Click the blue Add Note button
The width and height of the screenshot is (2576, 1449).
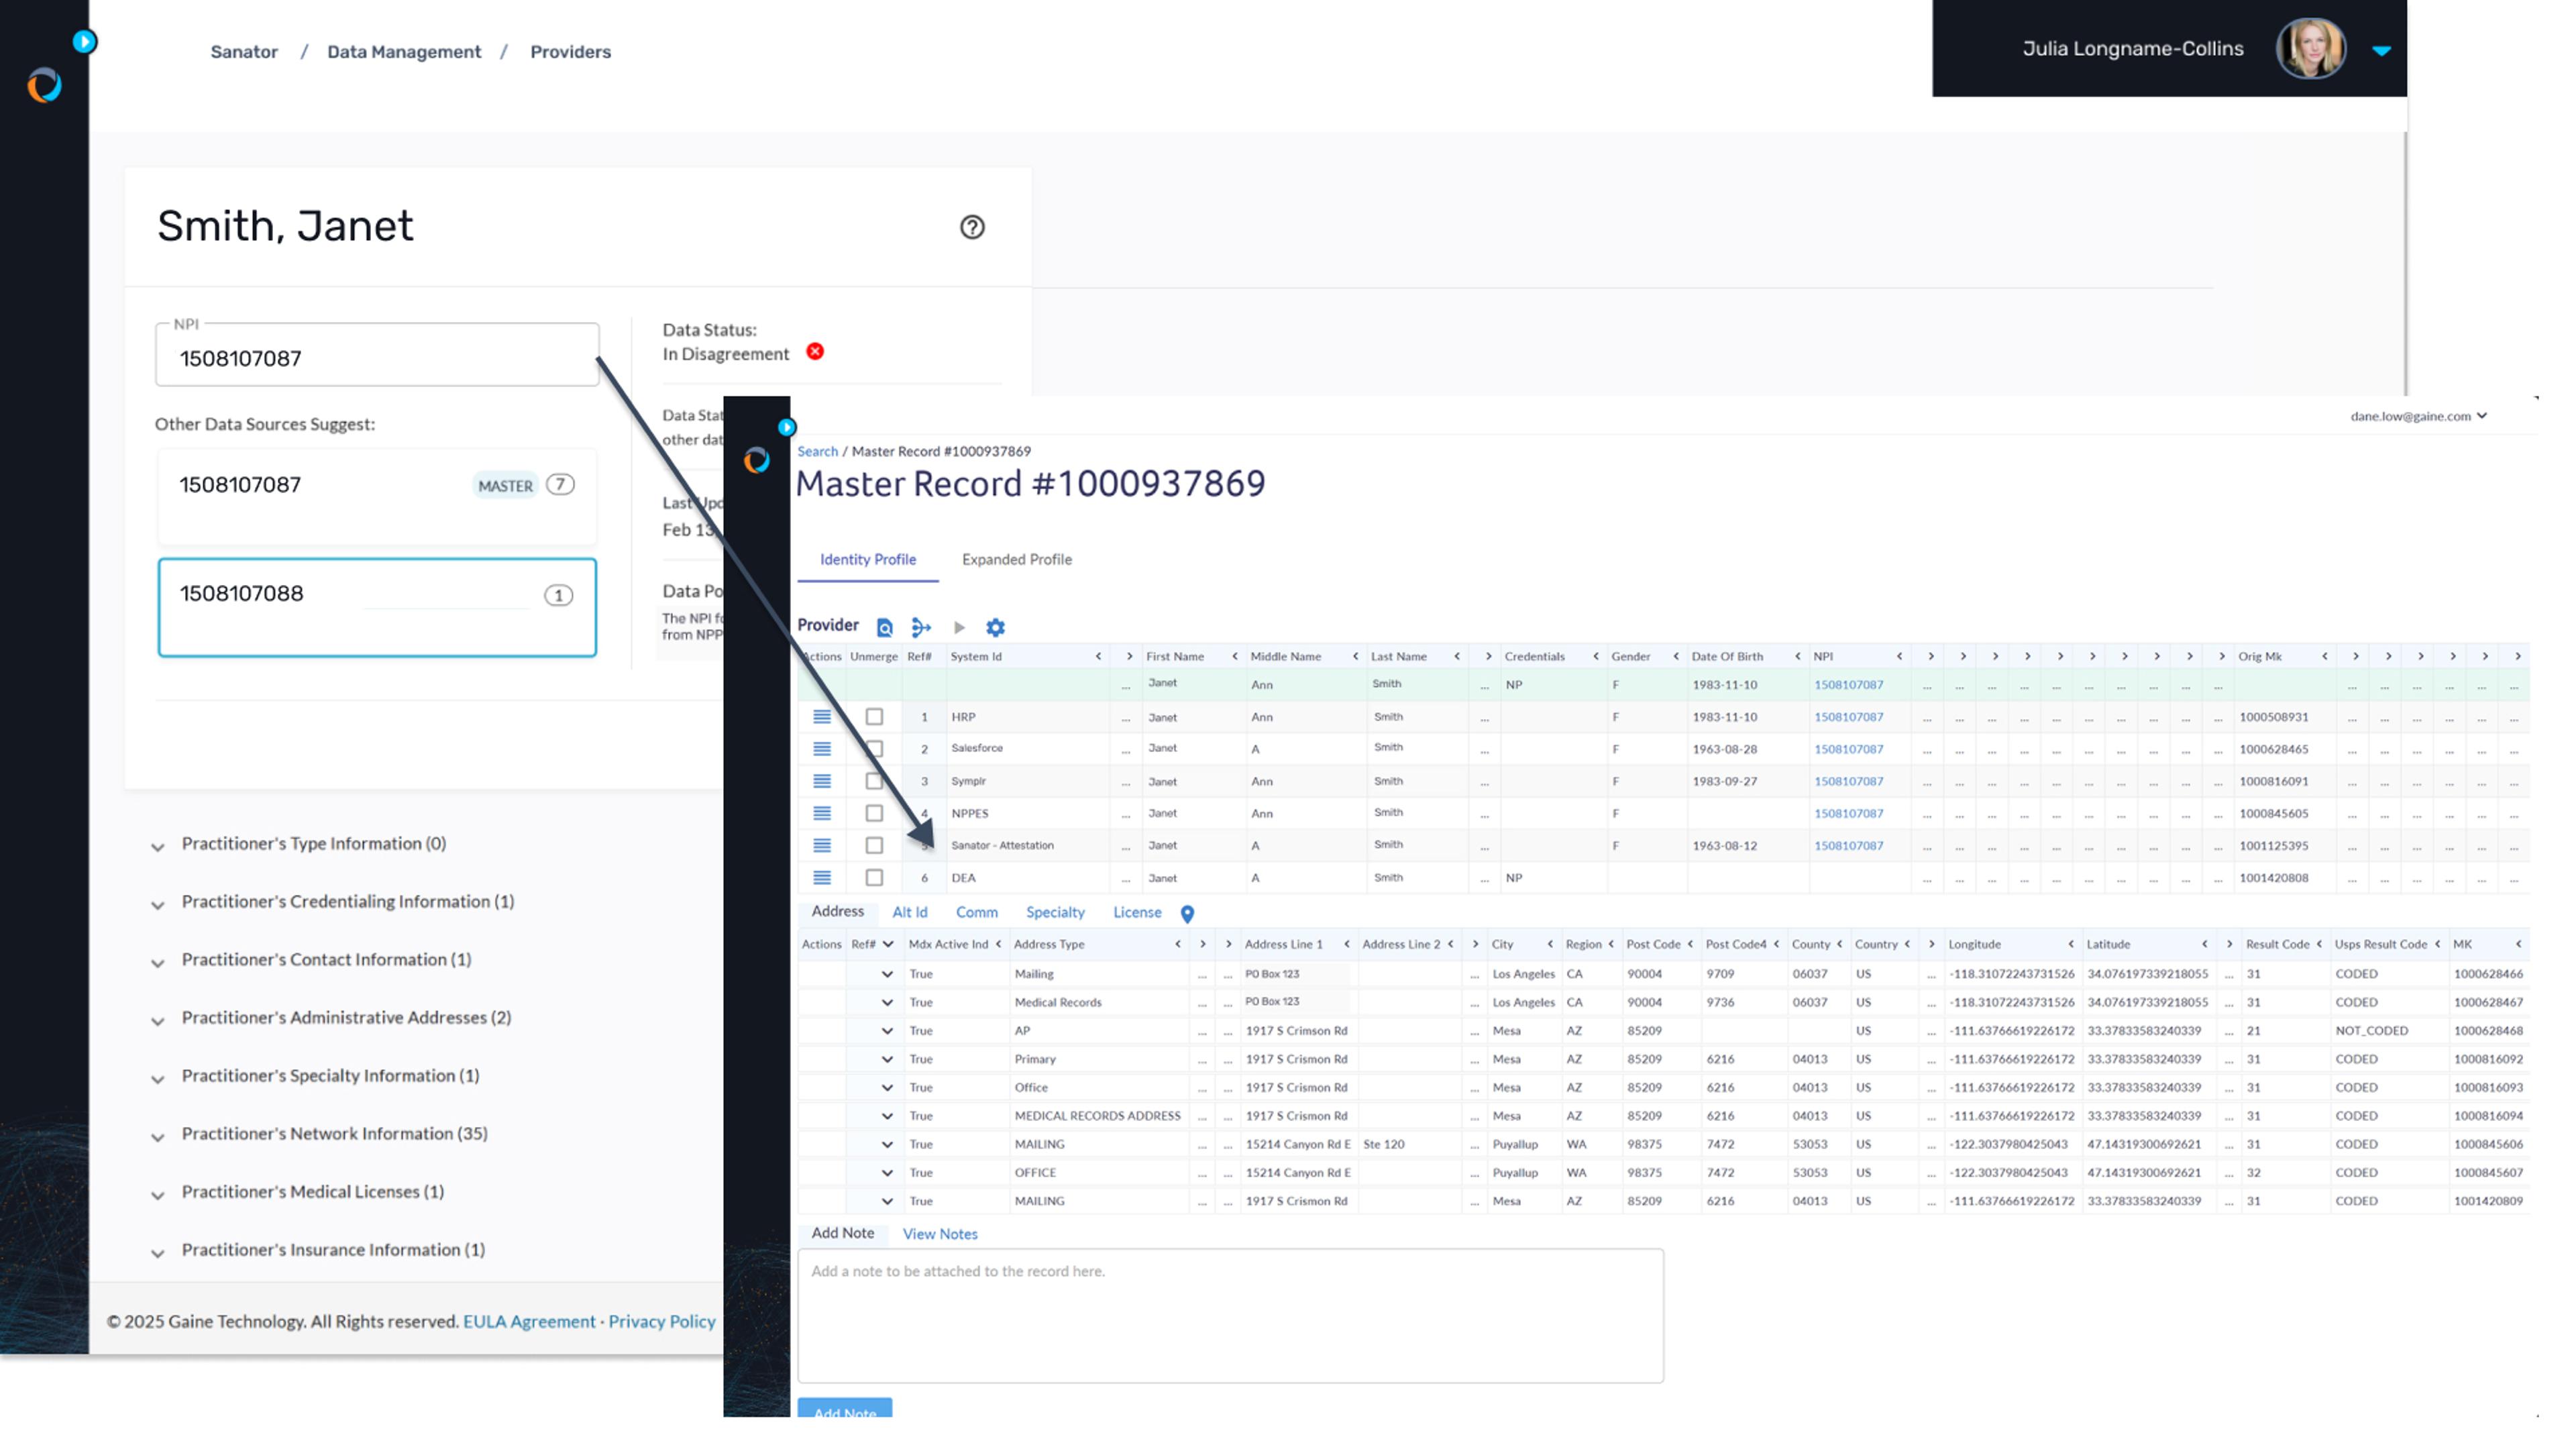pos(845,1408)
